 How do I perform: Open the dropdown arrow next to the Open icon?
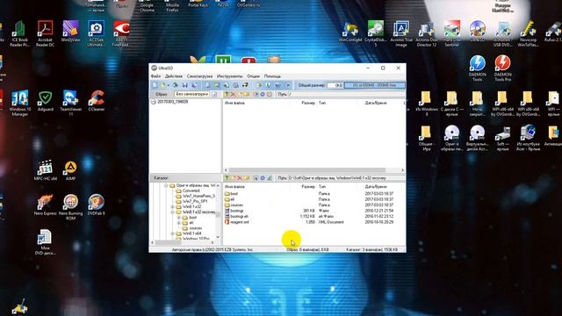[x=169, y=85]
